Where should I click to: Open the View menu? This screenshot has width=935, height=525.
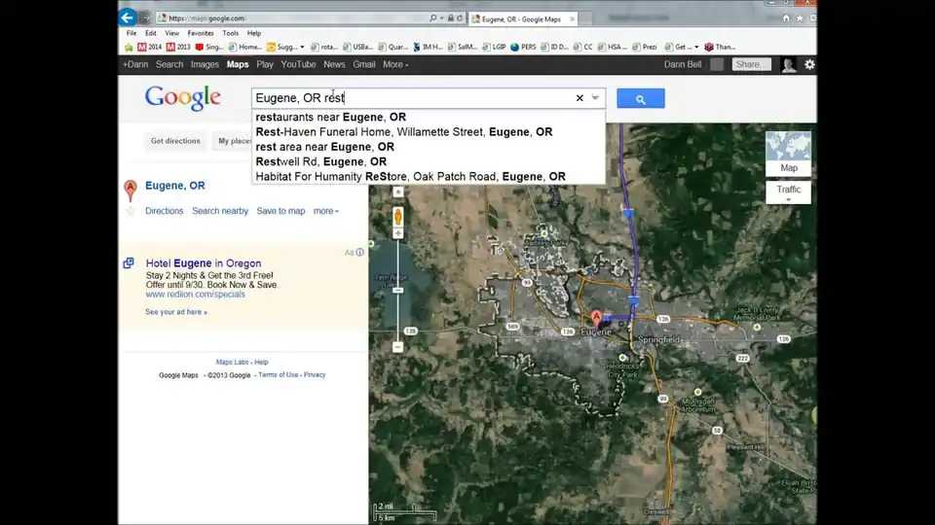click(x=171, y=33)
